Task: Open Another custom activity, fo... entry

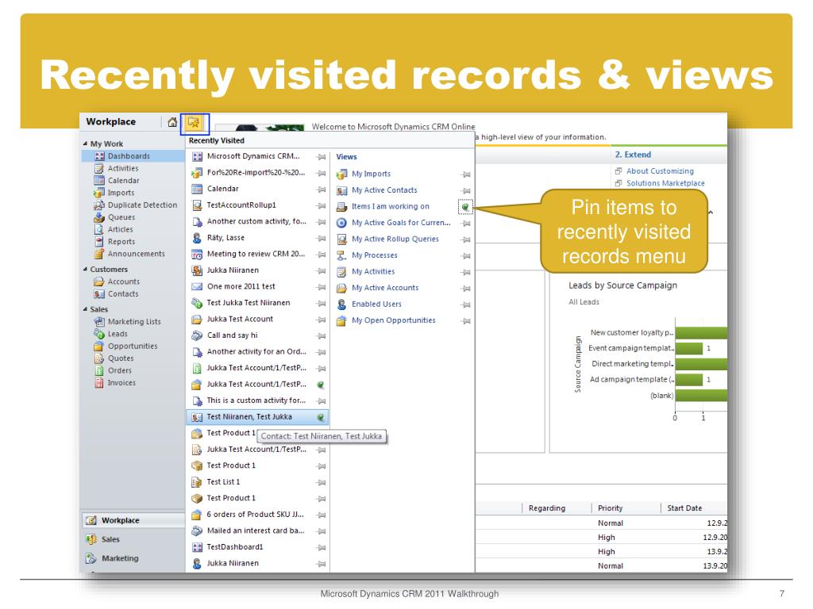Action: (256, 221)
